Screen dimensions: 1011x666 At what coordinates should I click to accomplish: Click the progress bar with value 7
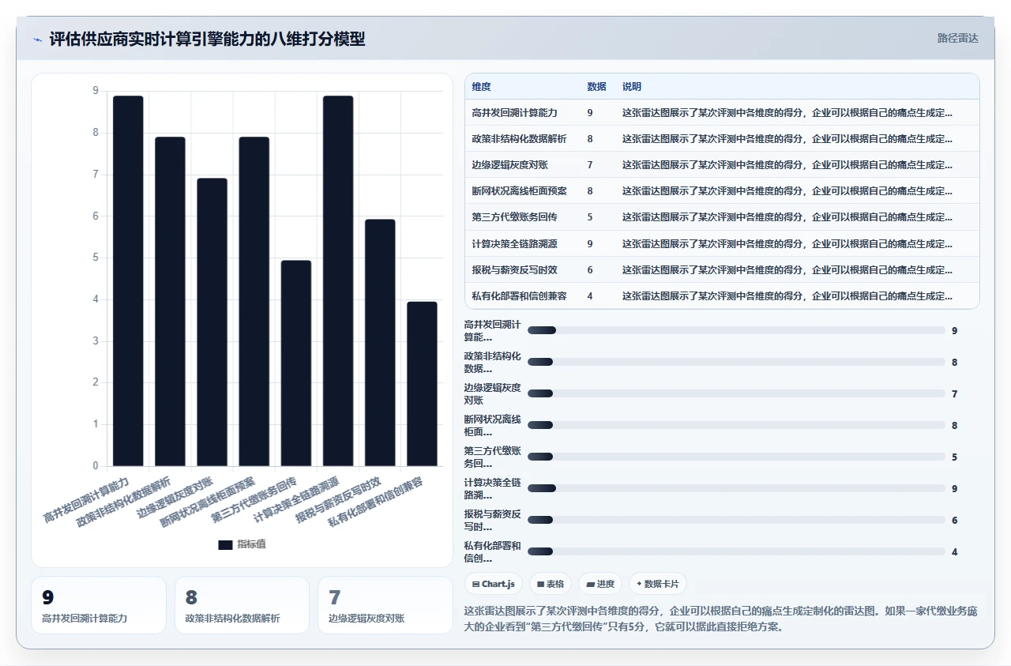(x=736, y=393)
